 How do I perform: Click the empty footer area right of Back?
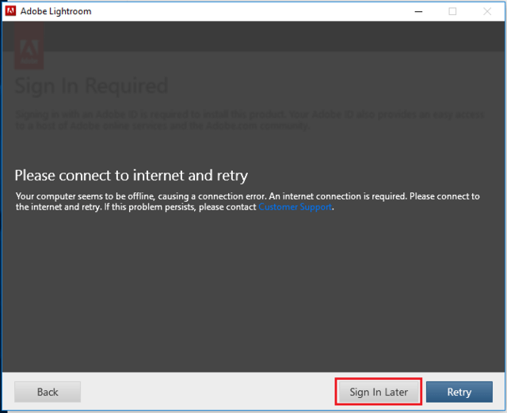[206, 392]
